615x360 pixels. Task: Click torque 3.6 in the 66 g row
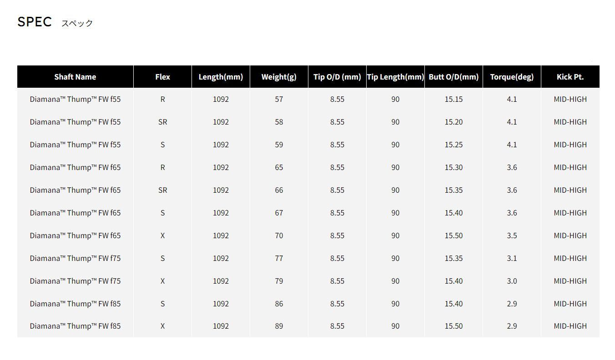(512, 190)
